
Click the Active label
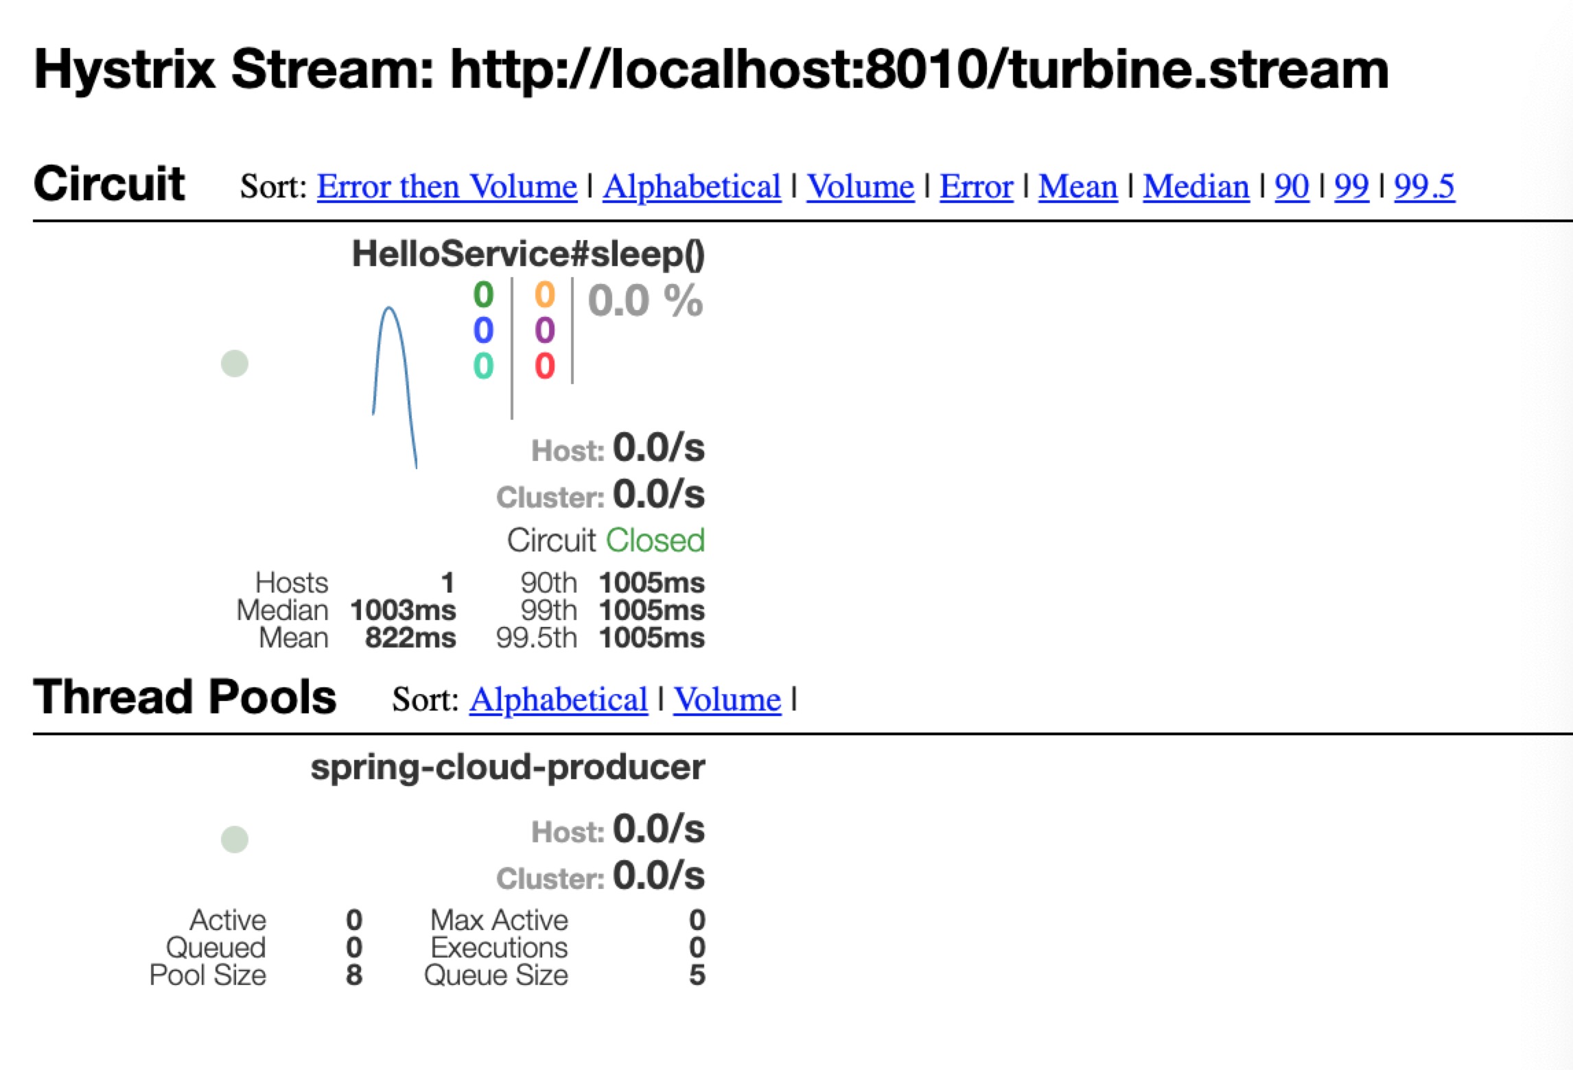click(228, 920)
